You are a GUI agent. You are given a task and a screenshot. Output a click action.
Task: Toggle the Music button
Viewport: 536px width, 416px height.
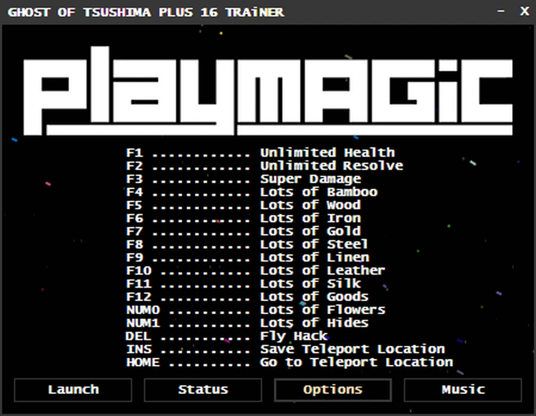tap(463, 390)
